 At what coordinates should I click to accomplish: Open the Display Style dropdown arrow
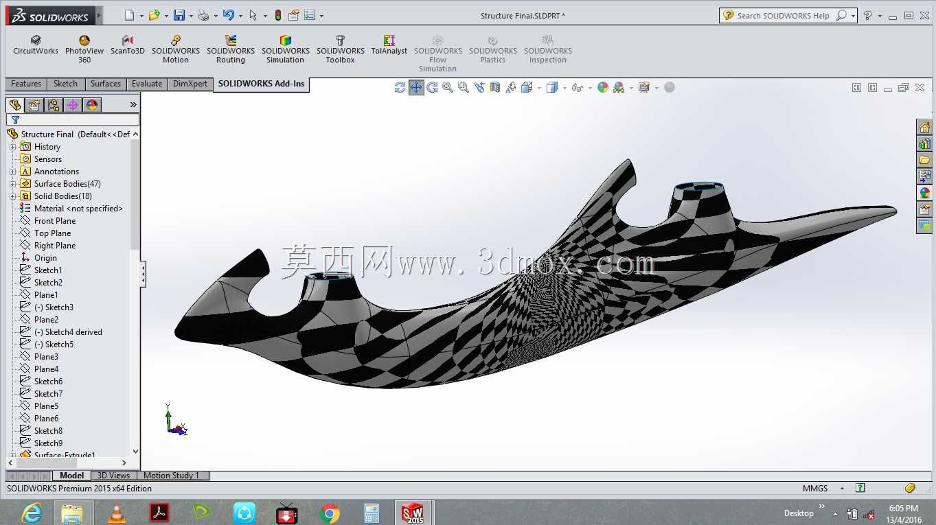click(x=564, y=88)
